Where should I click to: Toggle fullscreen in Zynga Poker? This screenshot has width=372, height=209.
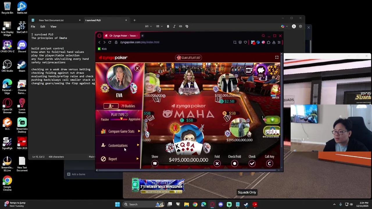(x=277, y=57)
